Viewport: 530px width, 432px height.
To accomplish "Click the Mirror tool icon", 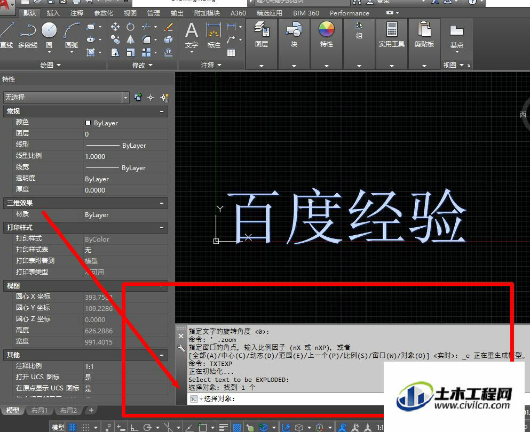I will (x=130, y=40).
